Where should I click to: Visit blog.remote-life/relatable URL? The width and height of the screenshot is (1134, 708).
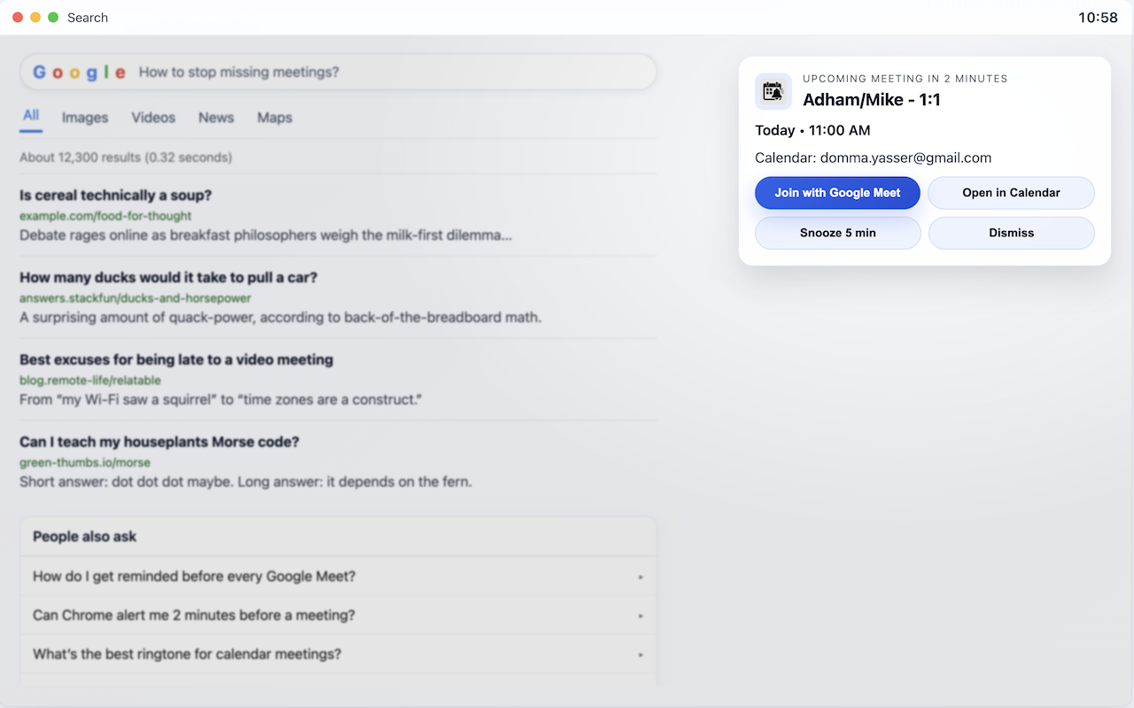coord(90,381)
